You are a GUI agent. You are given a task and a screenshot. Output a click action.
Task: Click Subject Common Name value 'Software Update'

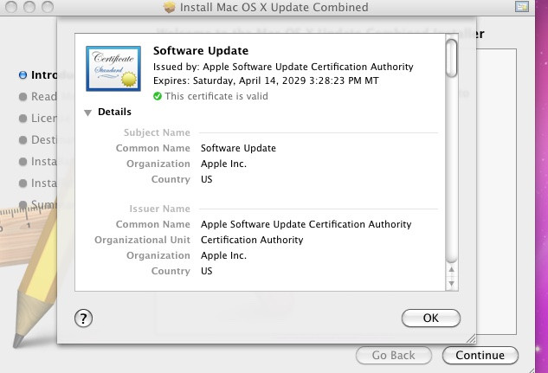click(x=238, y=148)
